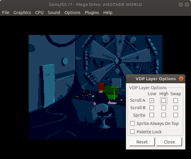The image size is (191, 159).
Task: Open the Plugins menu
Action: 92,13
